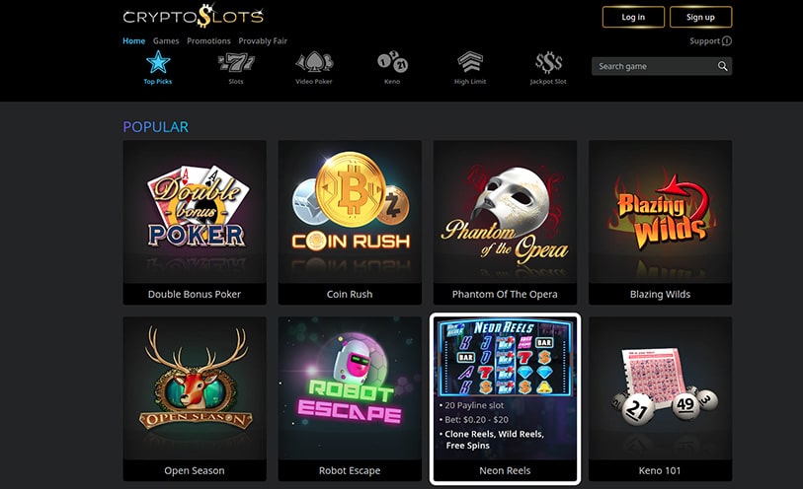Viewport: 803px width, 489px height.
Task: Open the highlighted Neon Reels game
Action: (x=505, y=398)
